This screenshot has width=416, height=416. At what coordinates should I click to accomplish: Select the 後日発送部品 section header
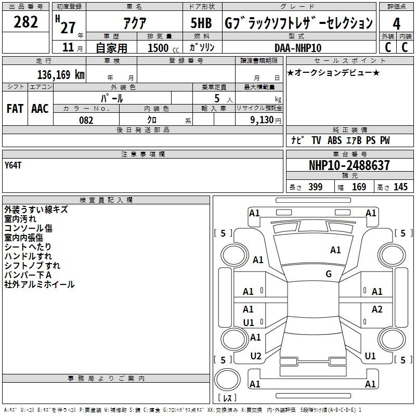(142, 129)
